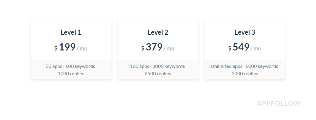Pick the Level 3 plan heading
Image resolution: width=316 pixels, height=120 pixels.
245,32
